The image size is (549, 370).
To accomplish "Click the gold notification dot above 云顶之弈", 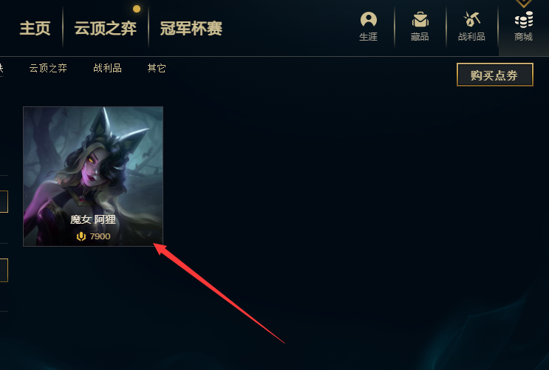I will [137, 9].
